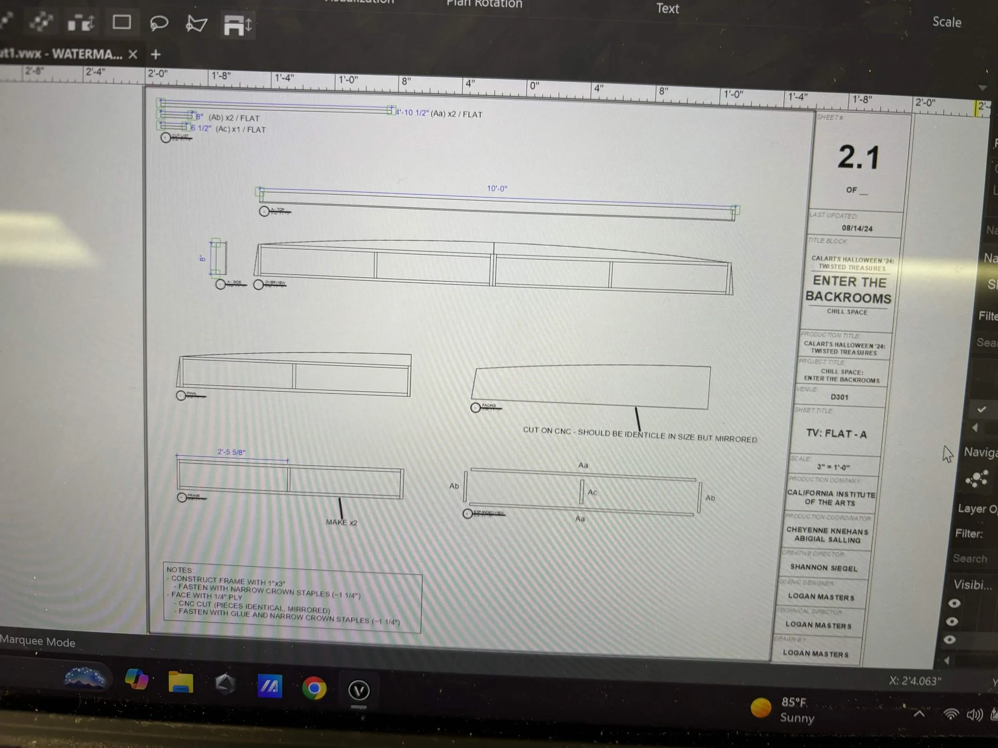The height and width of the screenshot is (748, 998).
Task: Open the landscape widgets icon on the taskbar
Action: (84, 678)
